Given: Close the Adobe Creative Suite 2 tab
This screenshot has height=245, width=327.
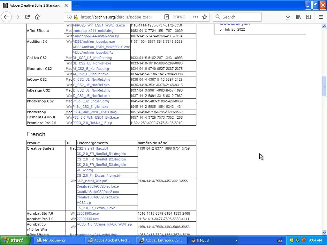Looking at the screenshot, I should (x=66, y=5).
